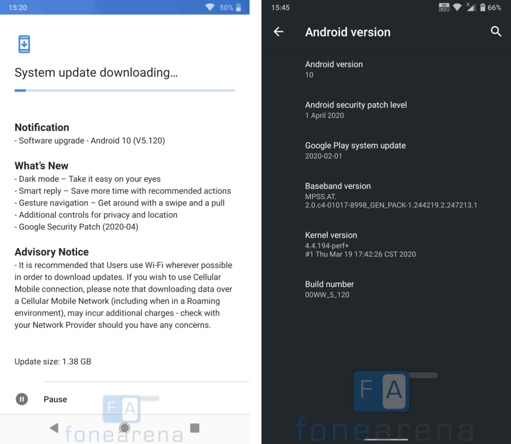This screenshot has height=444, width=511.
Task: Tap the 'Notification' heading
Action: click(x=42, y=127)
